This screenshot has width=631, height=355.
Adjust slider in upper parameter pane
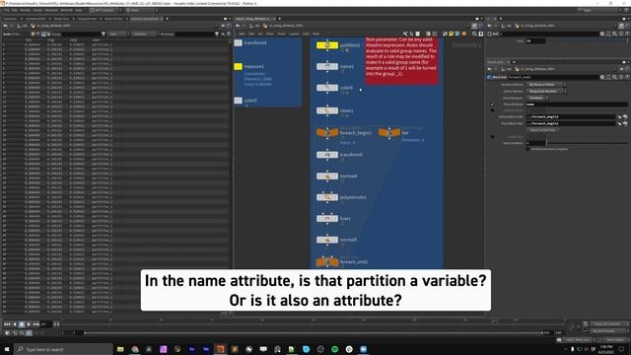pos(588,41)
